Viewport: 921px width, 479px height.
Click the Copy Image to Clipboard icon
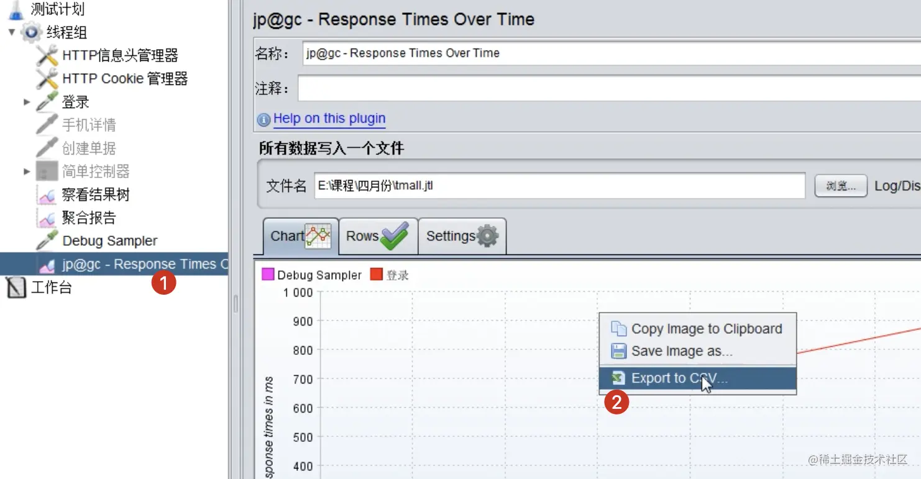click(x=619, y=329)
